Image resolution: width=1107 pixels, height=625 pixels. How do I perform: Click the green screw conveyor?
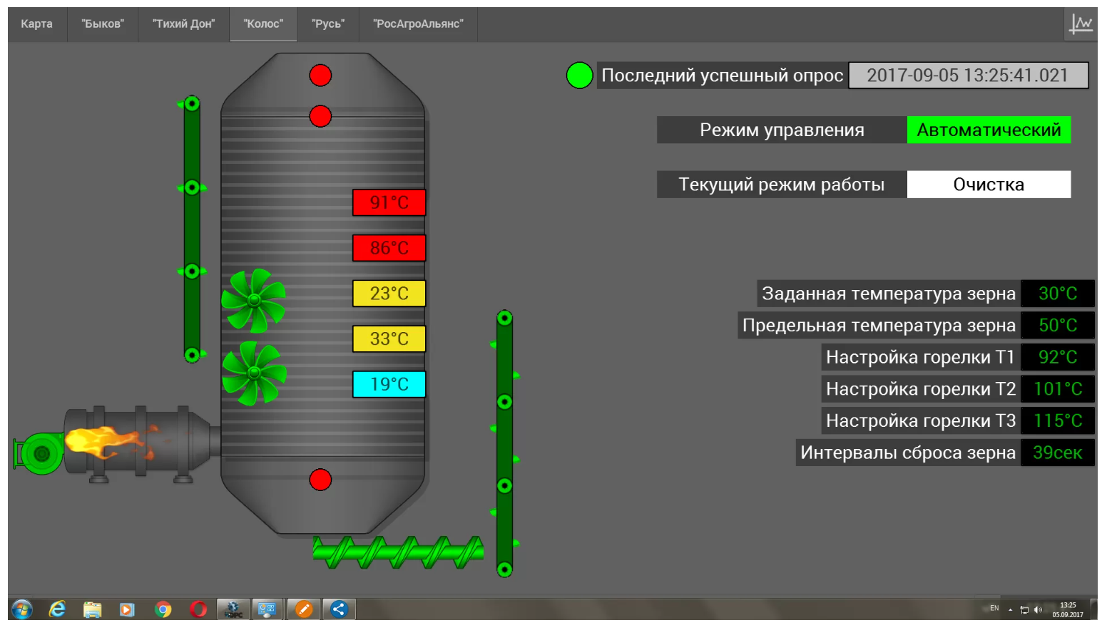pyautogui.click(x=398, y=552)
